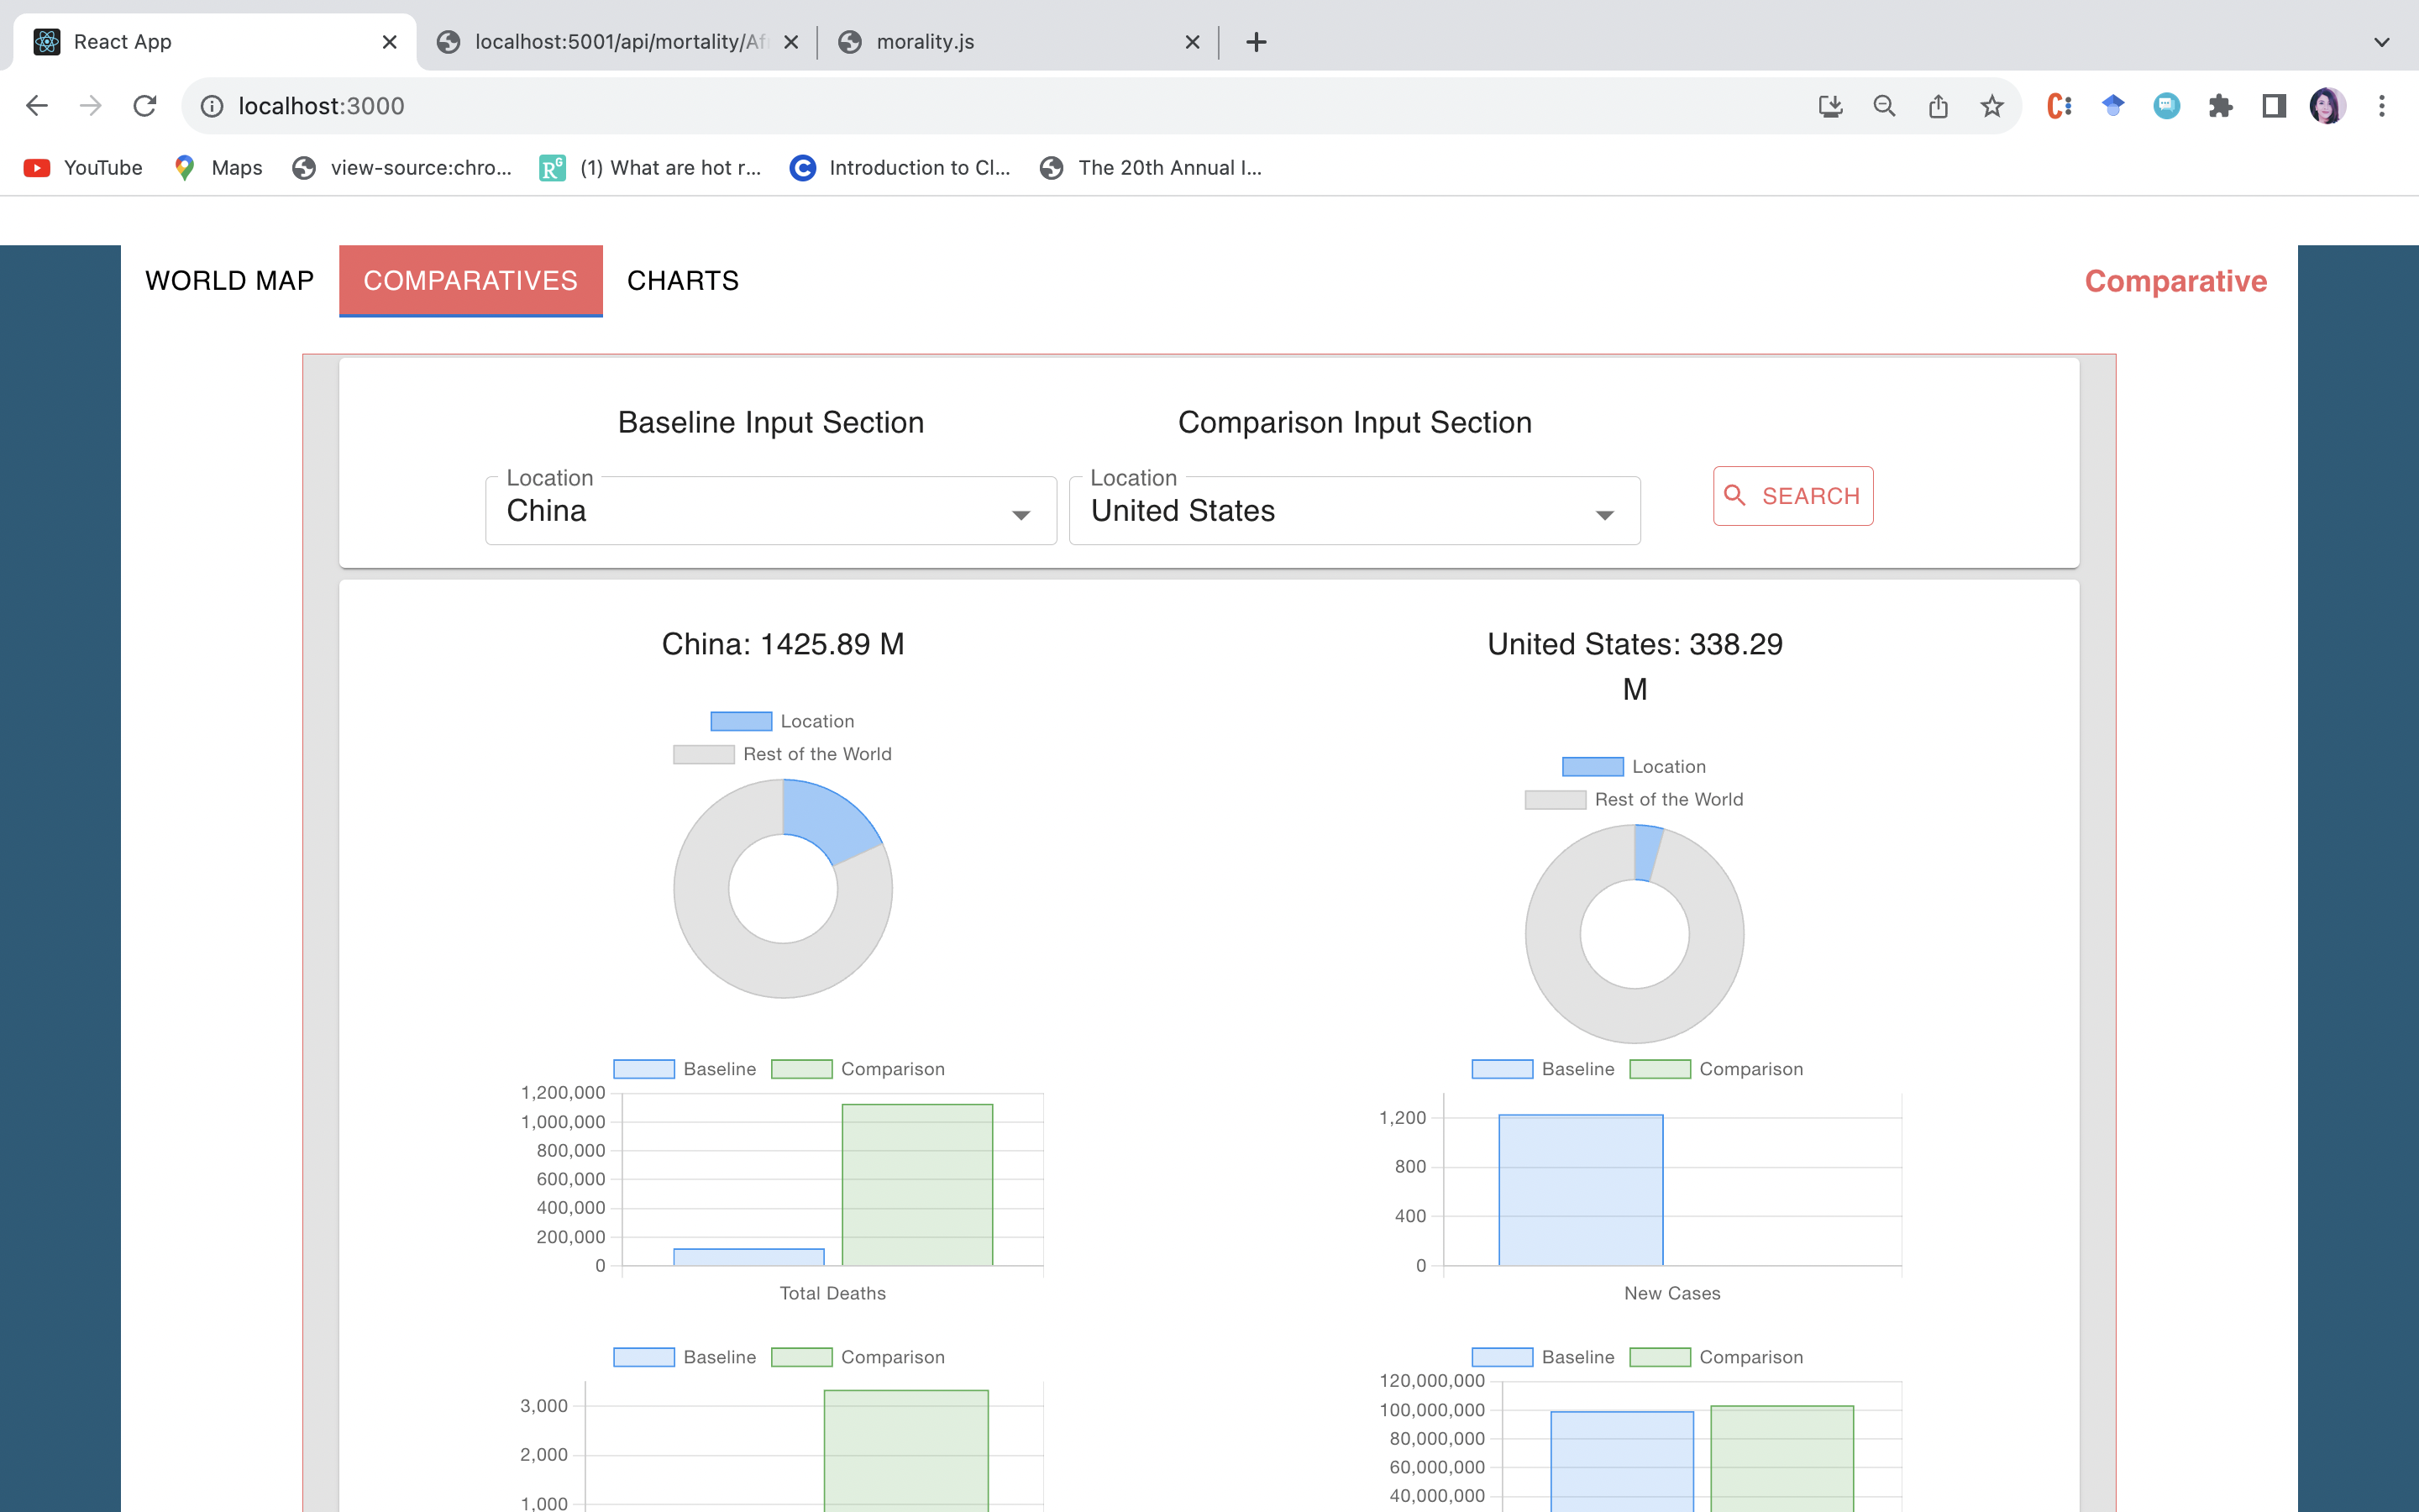Expand the tab search chevron
Viewport: 2419px width, 1512px height.
(2381, 42)
